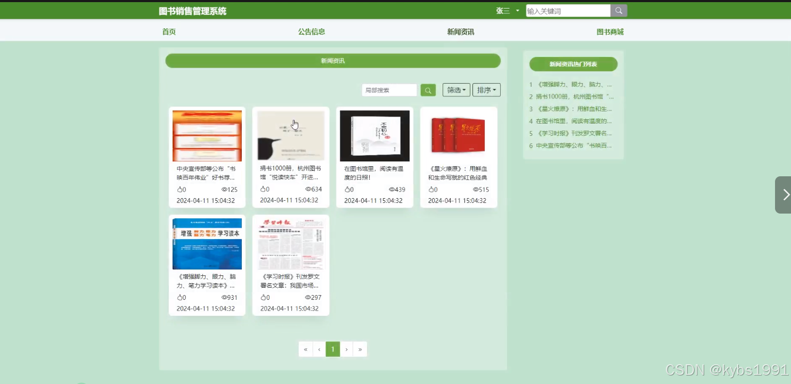
Task: Click the eye views icon showing 515
Action: point(476,190)
